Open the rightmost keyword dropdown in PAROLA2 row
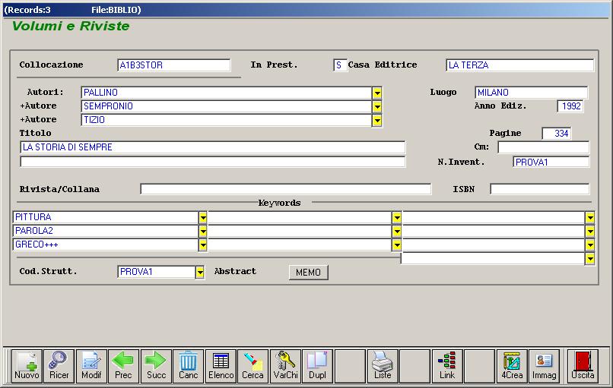The image size is (613, 388). click(590, 231)
